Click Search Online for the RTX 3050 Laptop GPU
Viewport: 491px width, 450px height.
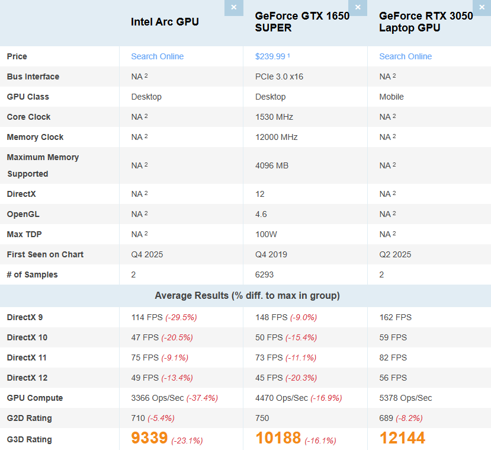click(x=405, y=56)
